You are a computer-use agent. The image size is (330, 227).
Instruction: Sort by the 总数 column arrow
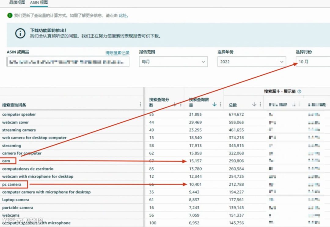tap(254, 104)
